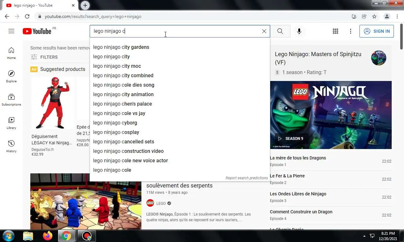Screen dimensions: 404x242
Task: Open History in the sidebar
Action: 11,147
